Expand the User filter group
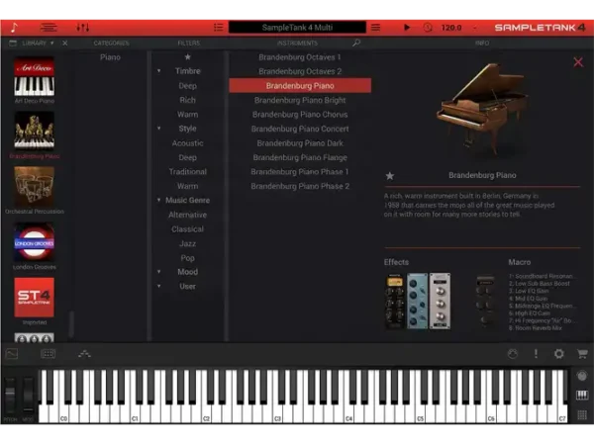Screen dimensions: 594x445 click(x=159, y=286)
